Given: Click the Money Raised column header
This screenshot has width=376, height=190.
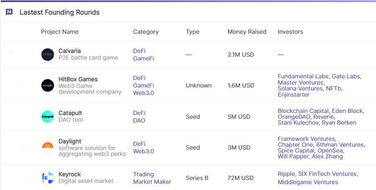Looking at the screenshot, I should click(247, 32).
